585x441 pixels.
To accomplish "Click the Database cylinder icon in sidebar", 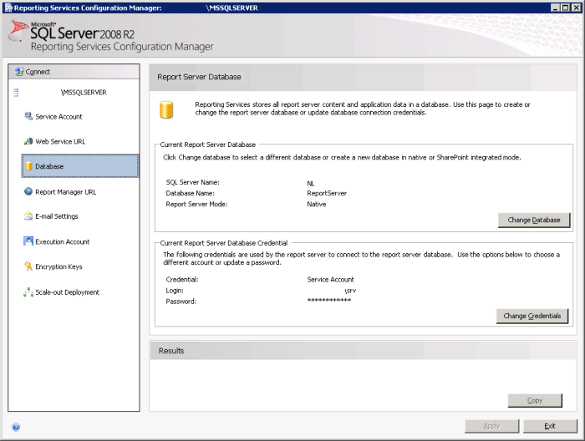I will [x=28, y=166].
